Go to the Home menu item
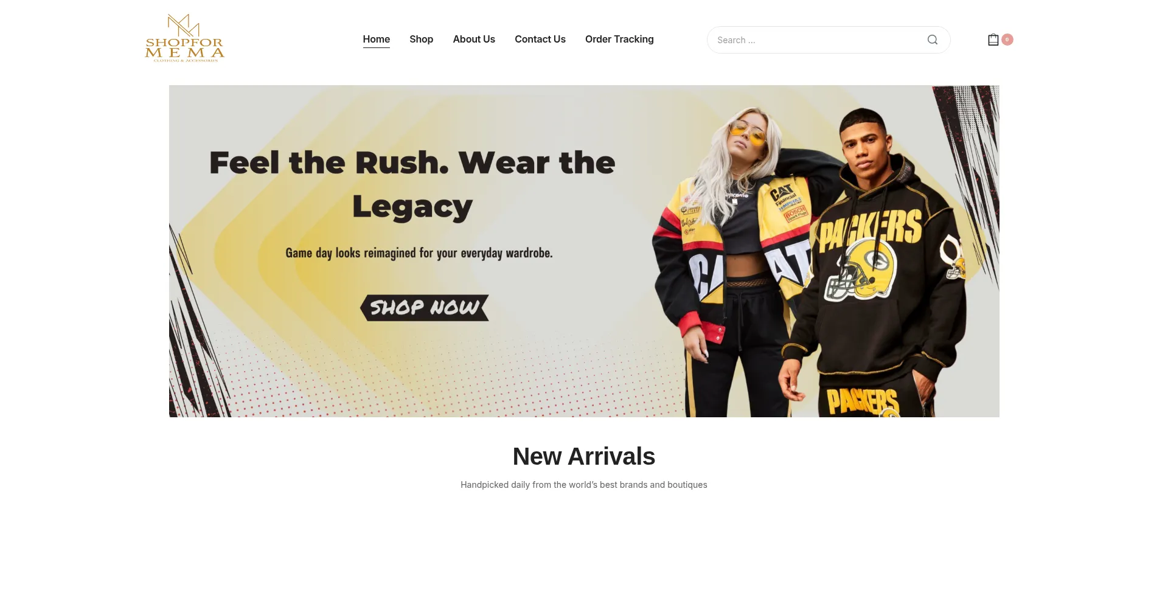The height and width of the screenshot is (604, 1168). [x=376, y=39]
